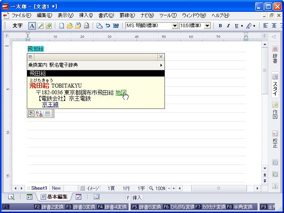Open the ヘルプ menu
This screenshot has height=213, width=284.
coord(220,15)
